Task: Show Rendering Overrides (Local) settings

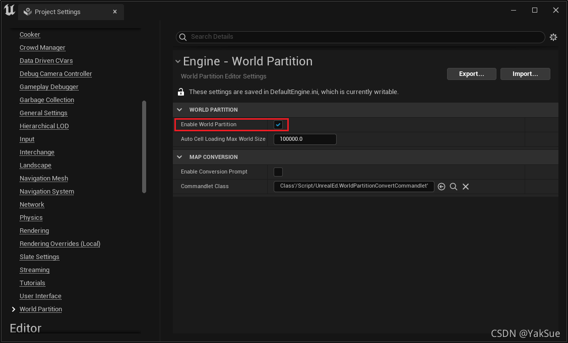Action: coord(60,243)
